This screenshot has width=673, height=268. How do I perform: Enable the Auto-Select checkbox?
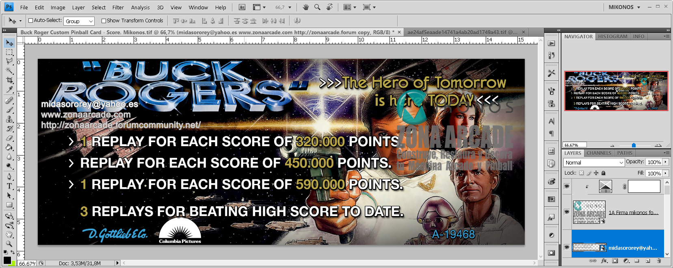[30, 20]
